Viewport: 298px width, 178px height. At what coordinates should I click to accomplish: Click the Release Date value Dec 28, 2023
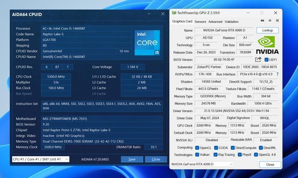[206, 53]
